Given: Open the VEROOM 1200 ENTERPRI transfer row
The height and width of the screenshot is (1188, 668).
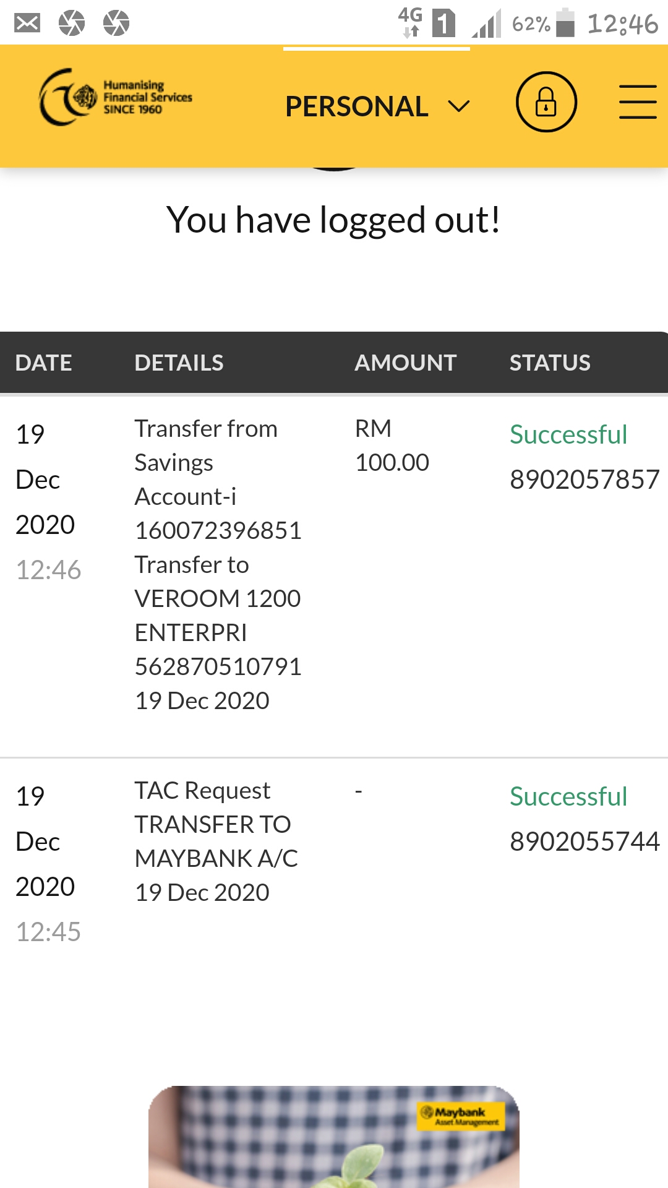Looking at the screenshot, I should [x=334, y=577].
